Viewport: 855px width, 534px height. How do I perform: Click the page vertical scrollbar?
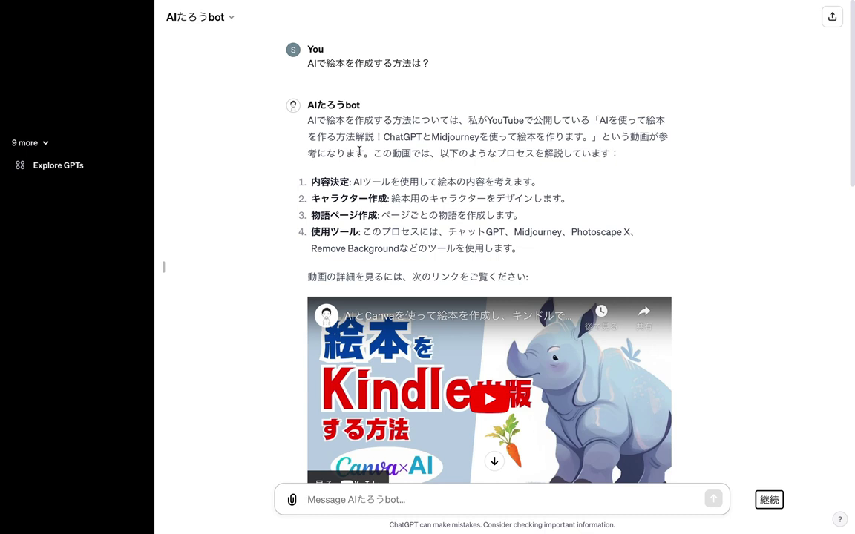(x=852, y=93)
